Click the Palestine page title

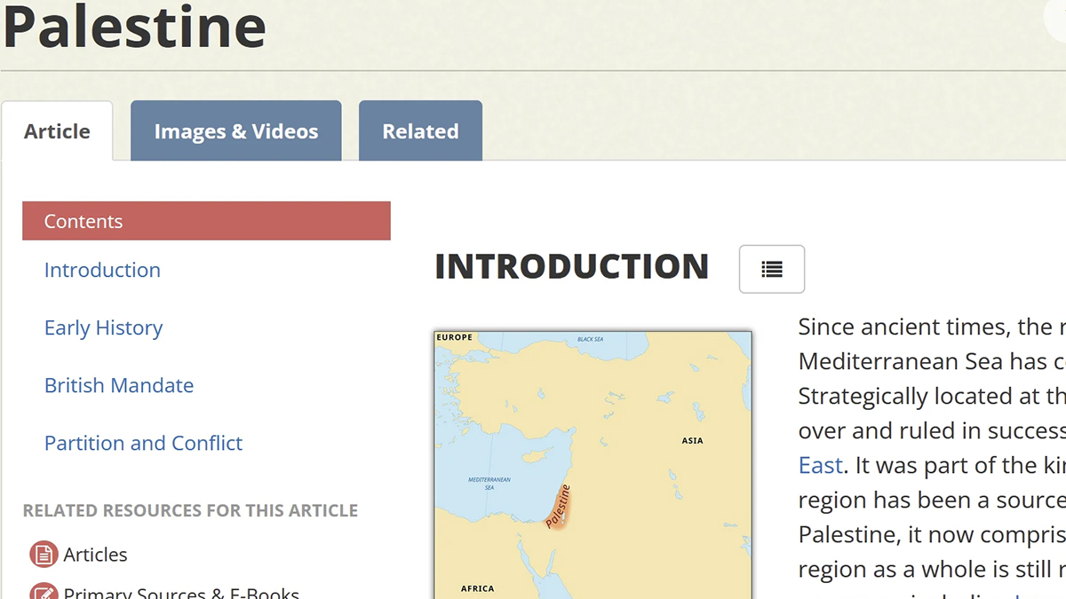[133, 27]
